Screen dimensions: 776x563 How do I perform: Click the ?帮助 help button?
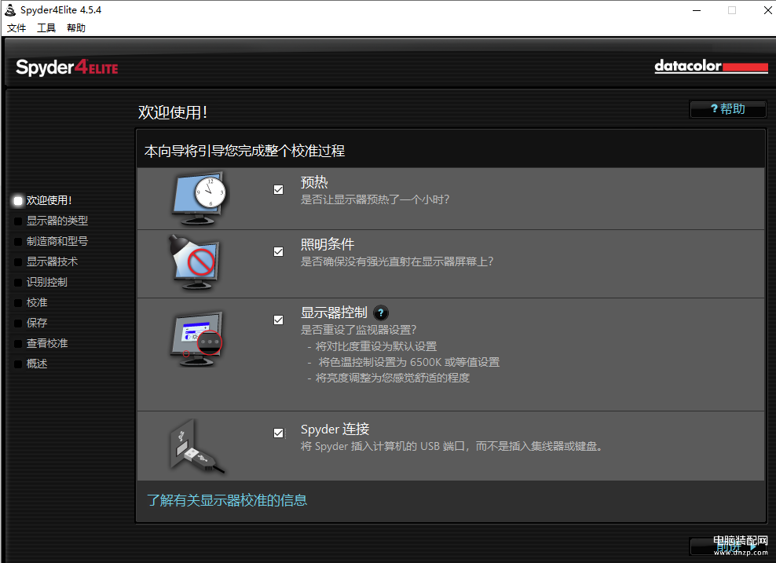[x=728, y=109]
